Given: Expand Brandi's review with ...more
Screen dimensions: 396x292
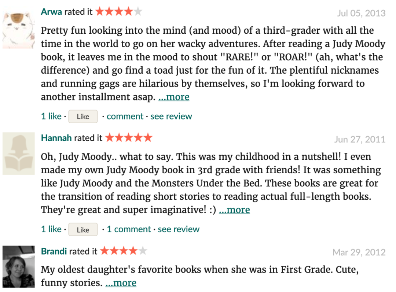Looking at the screenshot, I should click(x=121, y=283).
